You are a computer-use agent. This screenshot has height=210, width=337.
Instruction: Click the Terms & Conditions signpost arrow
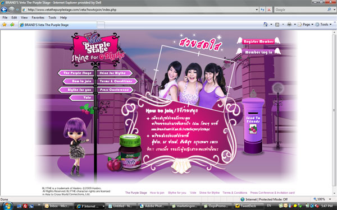117,81
